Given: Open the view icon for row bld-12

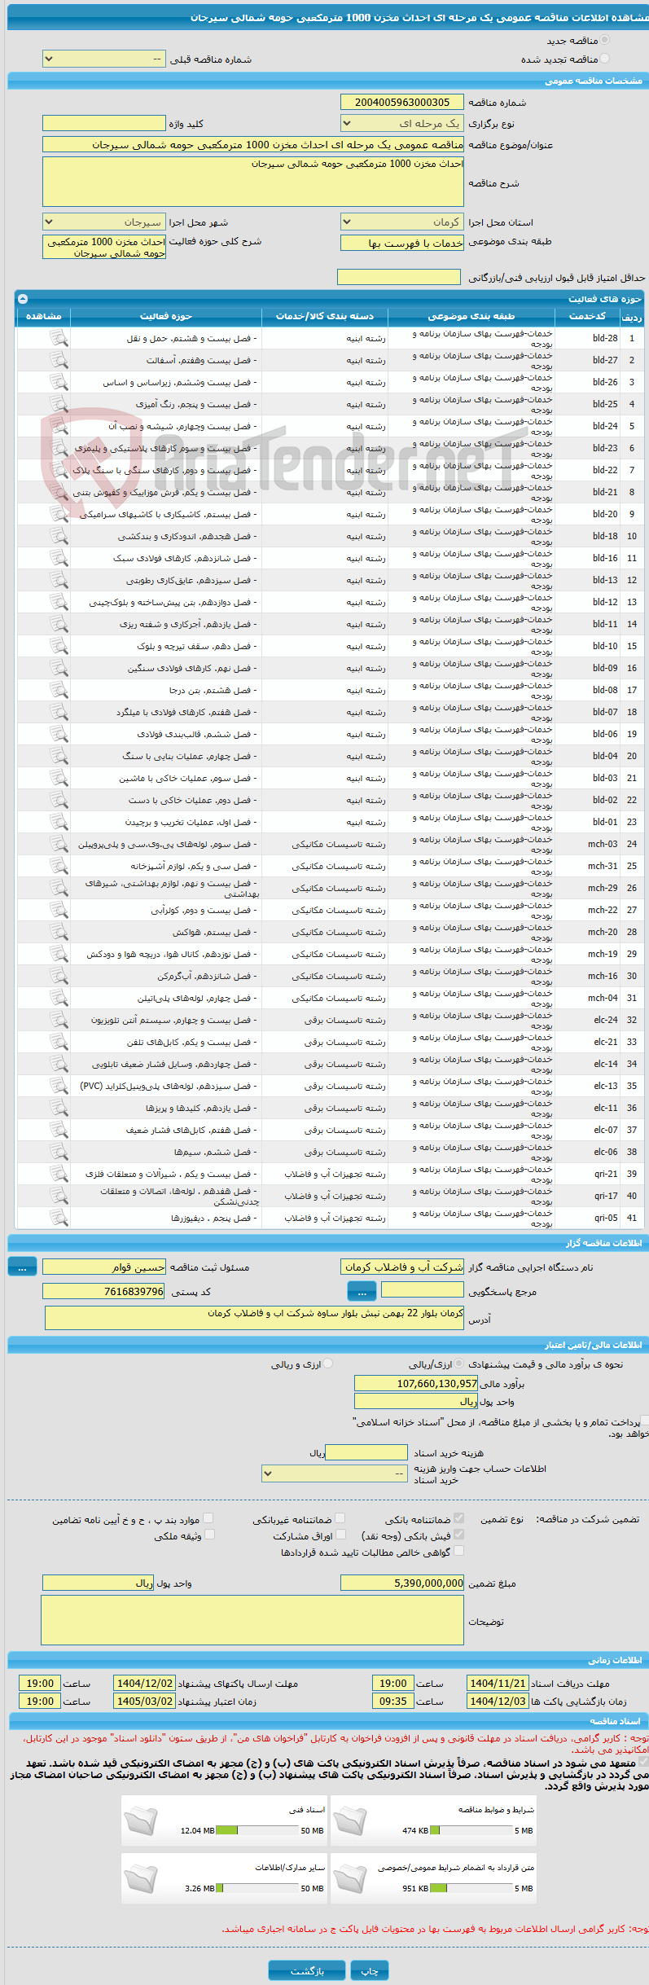Looking at the screenshot, I should [59, 602].
